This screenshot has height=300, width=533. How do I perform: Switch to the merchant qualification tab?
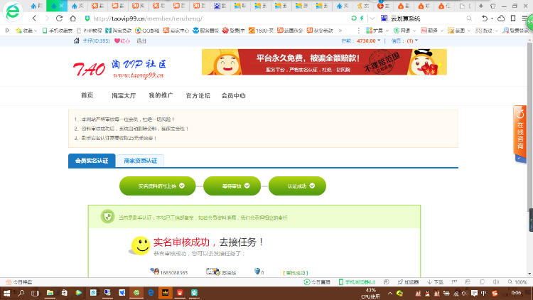[x=141, y=161]
